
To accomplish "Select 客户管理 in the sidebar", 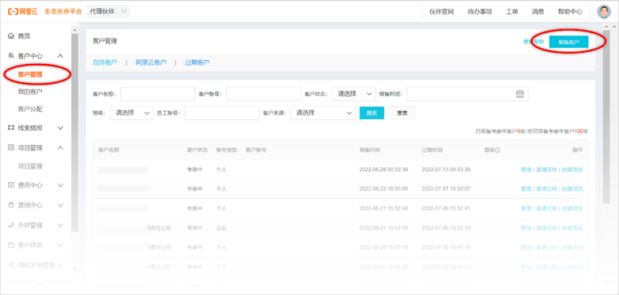I will 30,74.
